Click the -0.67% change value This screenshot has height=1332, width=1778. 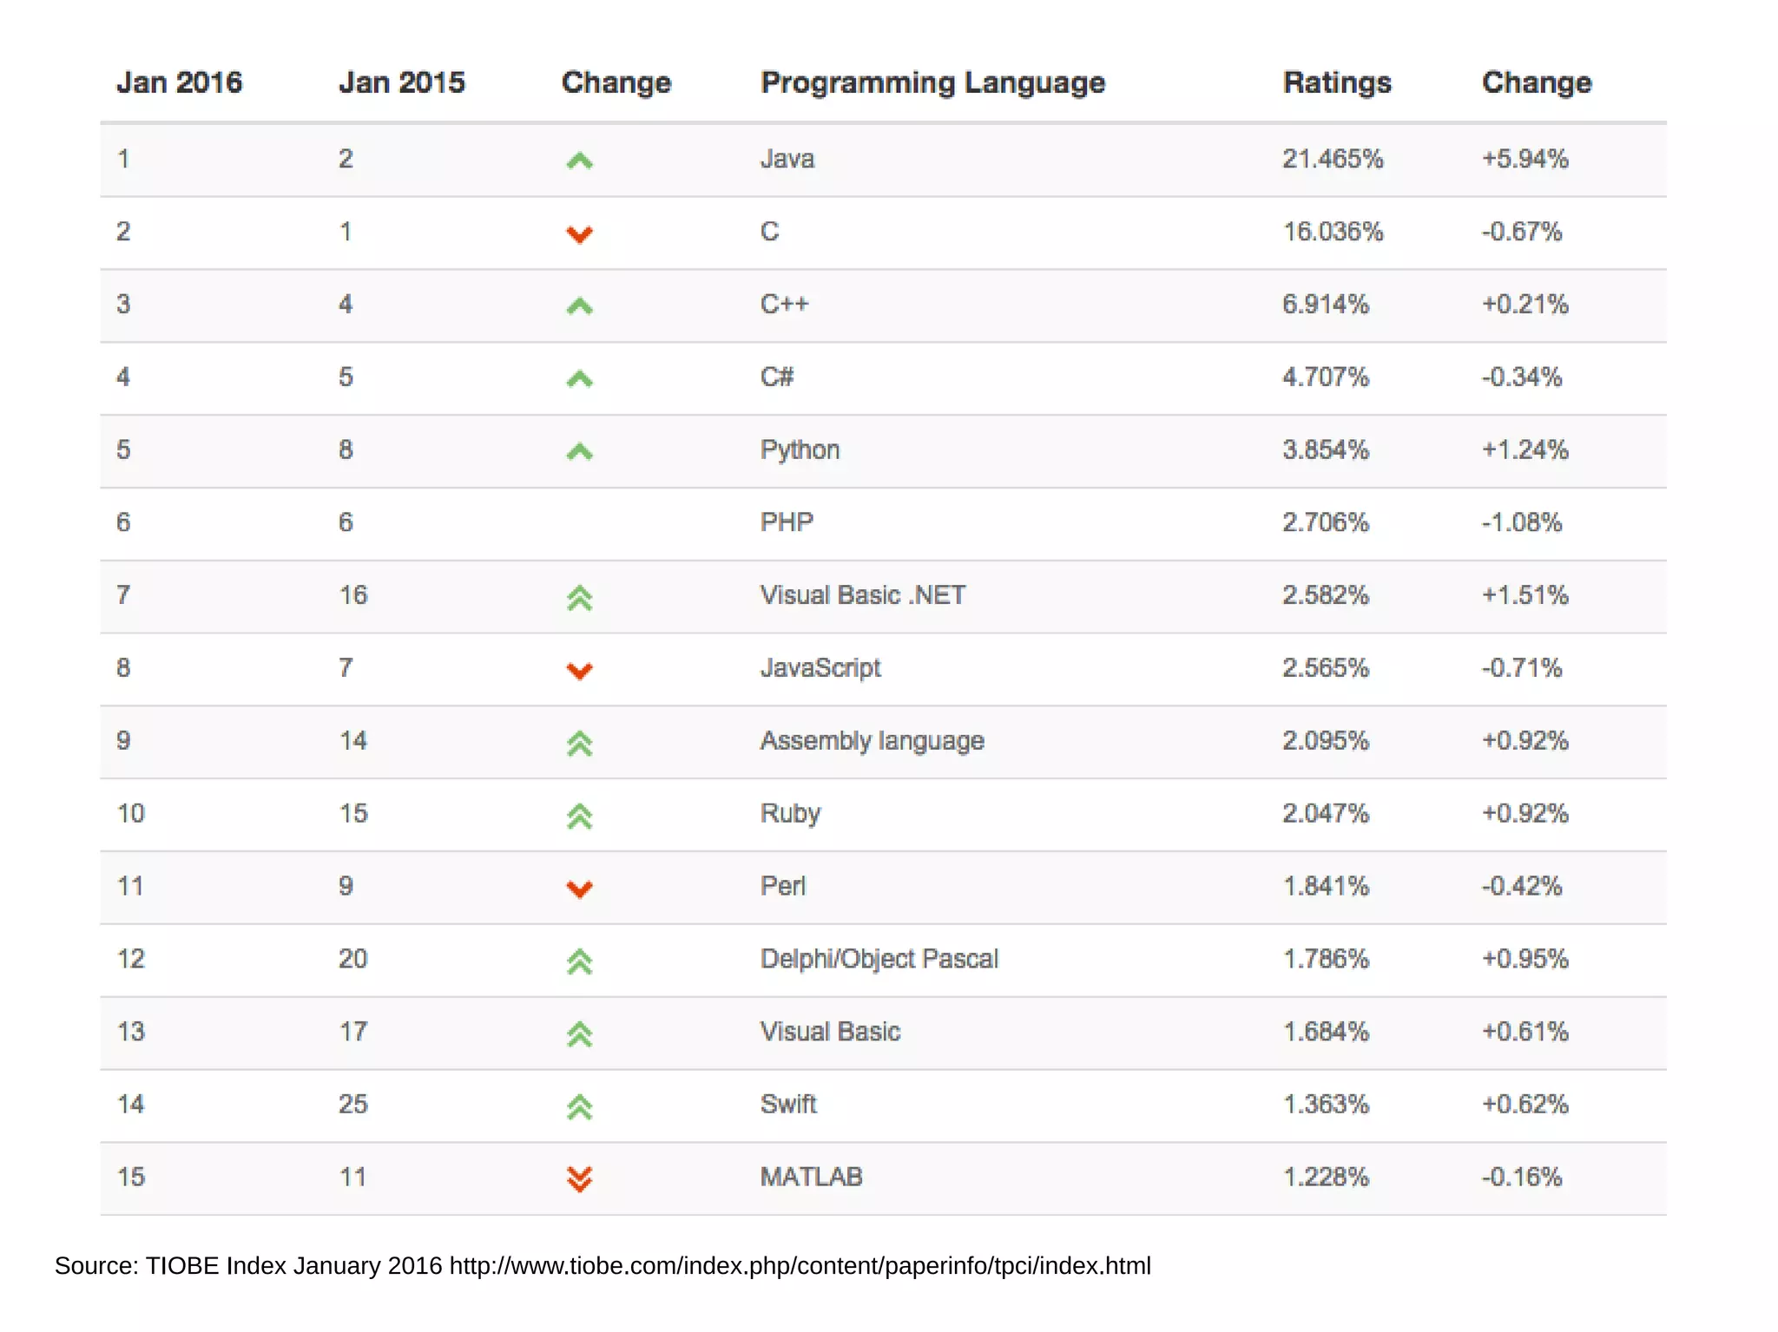pos(1522,232)
